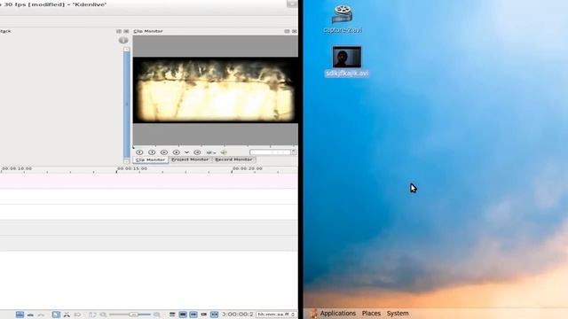Open the play options dropdown arrow
Image resolution: width=568 pixels, height=319 pixels.
[x=186, y=152]
